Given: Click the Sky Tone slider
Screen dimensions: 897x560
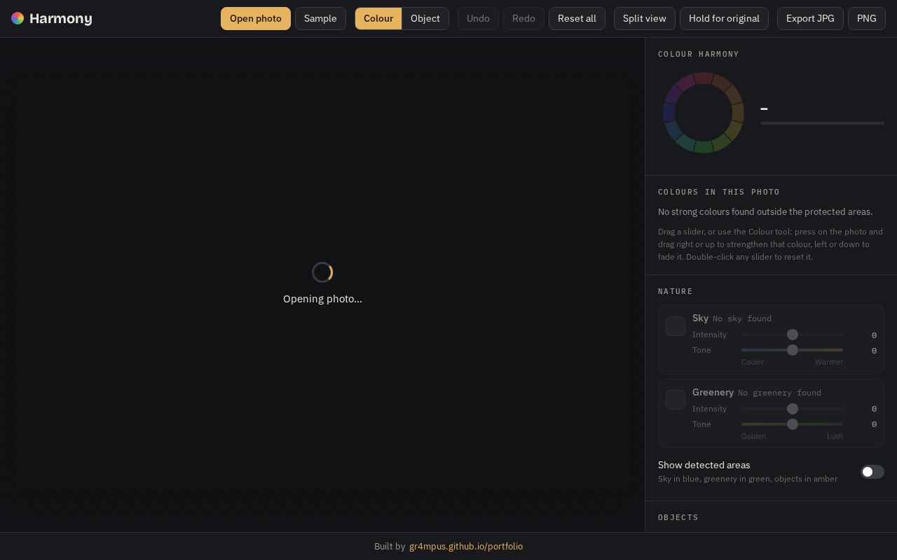Looking at the screenshot, I should [792, 350].
